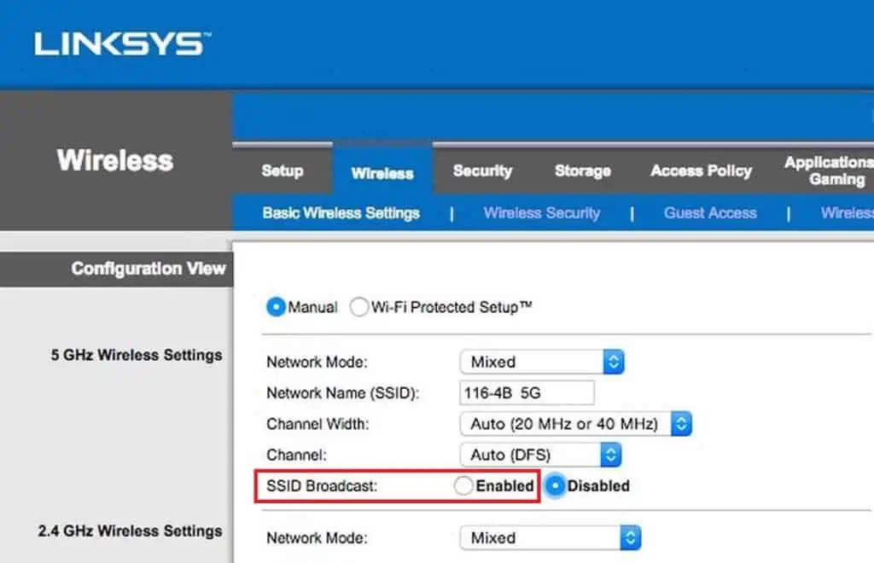Enable SSID Broadcast for the 5 GHz network
Image resolution: width=874 pixels, height=563 pixels.
point(463,485)
